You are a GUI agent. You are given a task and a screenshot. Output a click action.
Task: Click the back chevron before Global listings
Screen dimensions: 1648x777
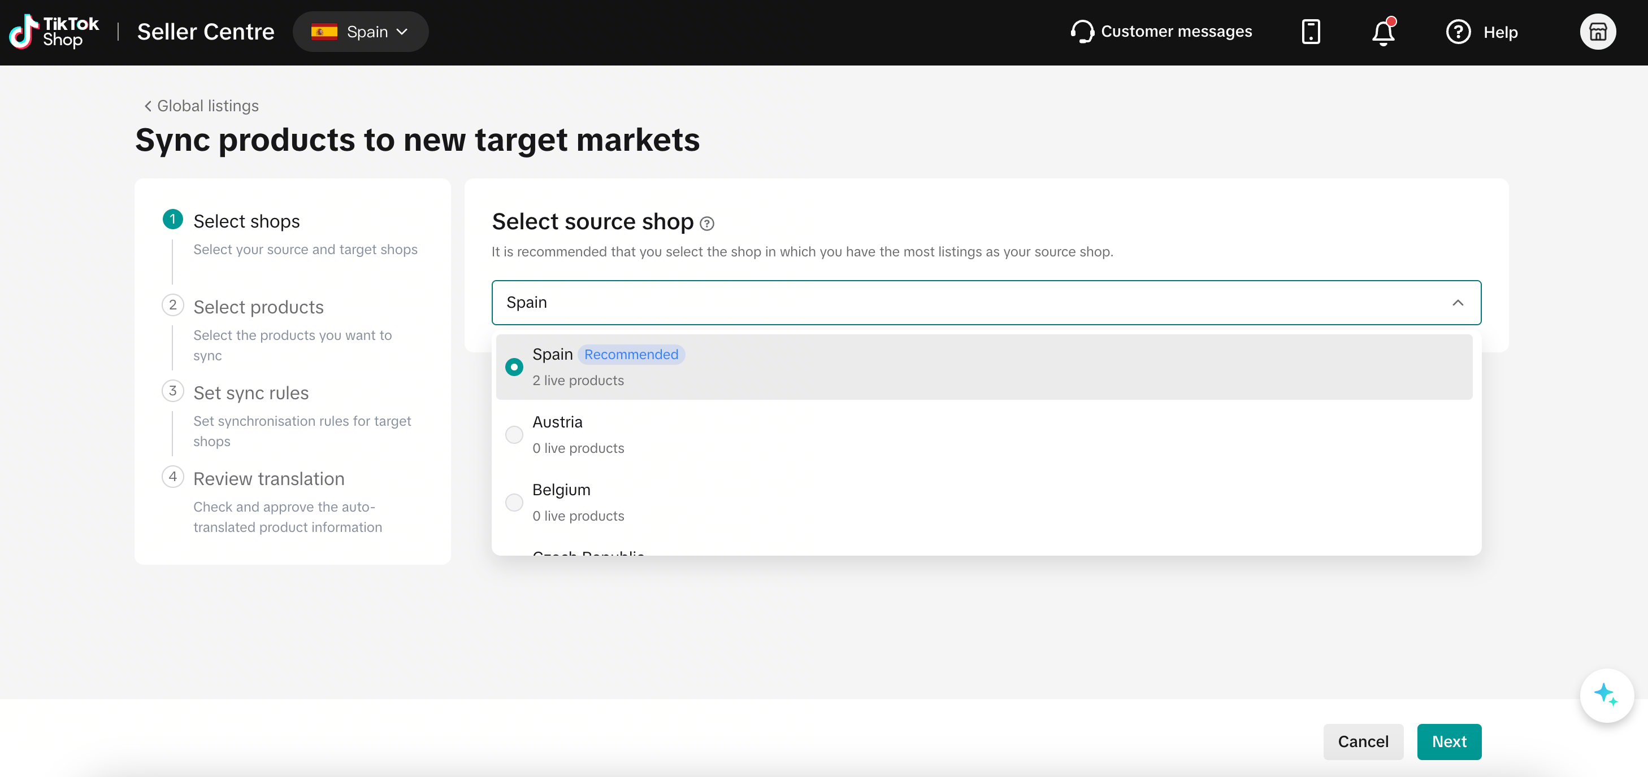(148, 106)
